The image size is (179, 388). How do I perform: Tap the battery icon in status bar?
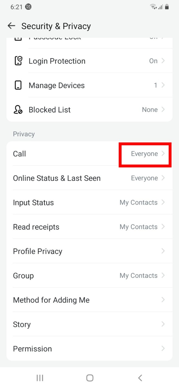[167, 7]
